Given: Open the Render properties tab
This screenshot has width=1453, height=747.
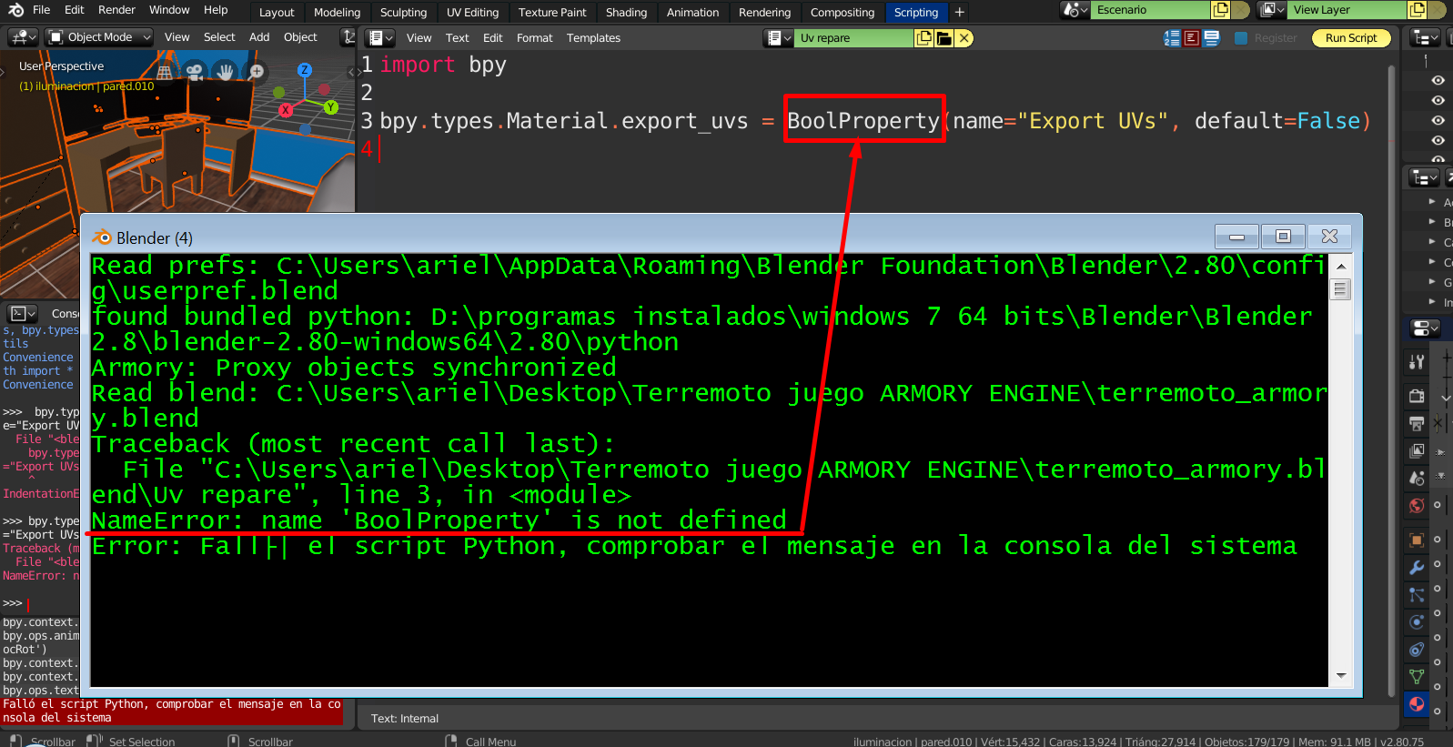Looking at the screenshot, I should point(1417,396).
